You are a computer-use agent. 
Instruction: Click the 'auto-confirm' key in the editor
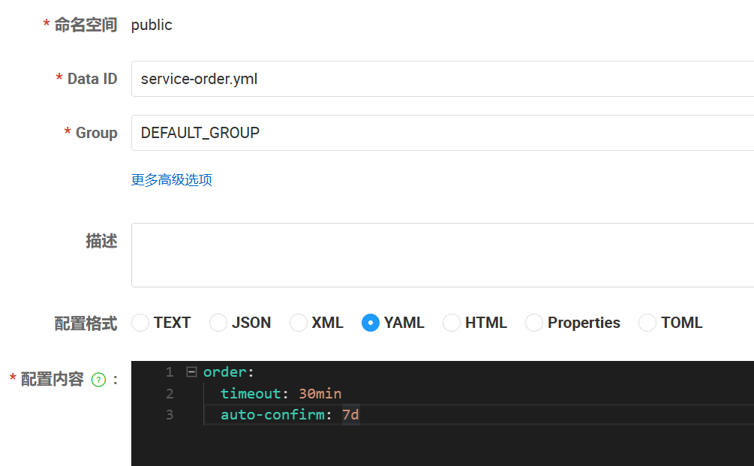(x=272, y=414)
